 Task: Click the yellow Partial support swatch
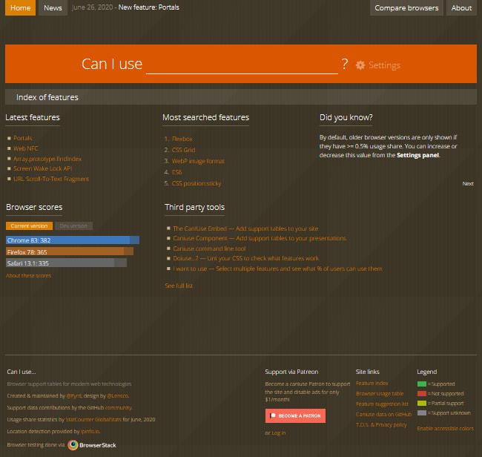coord(422,403)
